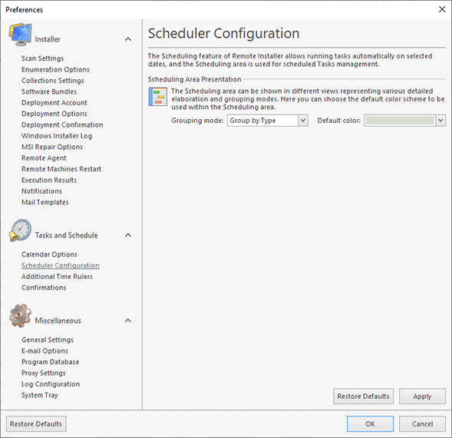This screenshot has height=438, width=452.
Task: Click the Group by Type value field
Action: (x=262, y=121)
